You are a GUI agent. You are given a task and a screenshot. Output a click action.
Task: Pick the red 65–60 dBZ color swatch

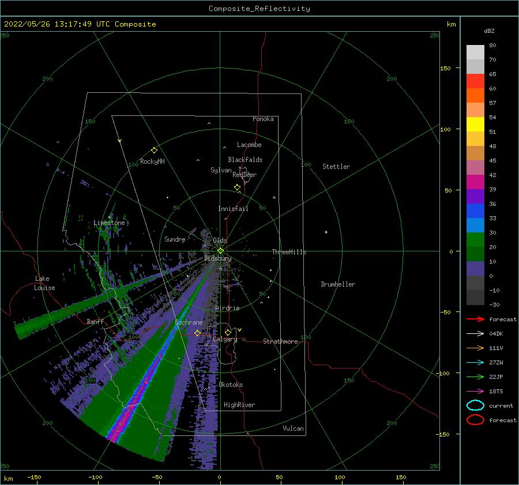[x=475, y=81]
